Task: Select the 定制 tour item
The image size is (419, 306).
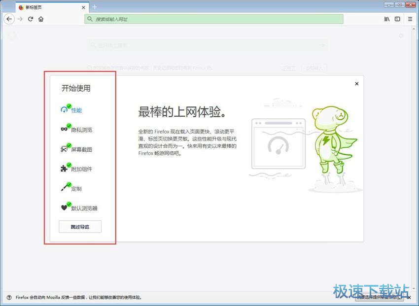Action: (71, 188)
